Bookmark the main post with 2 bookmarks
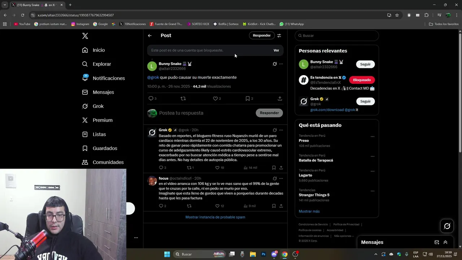 pos(248,98)
